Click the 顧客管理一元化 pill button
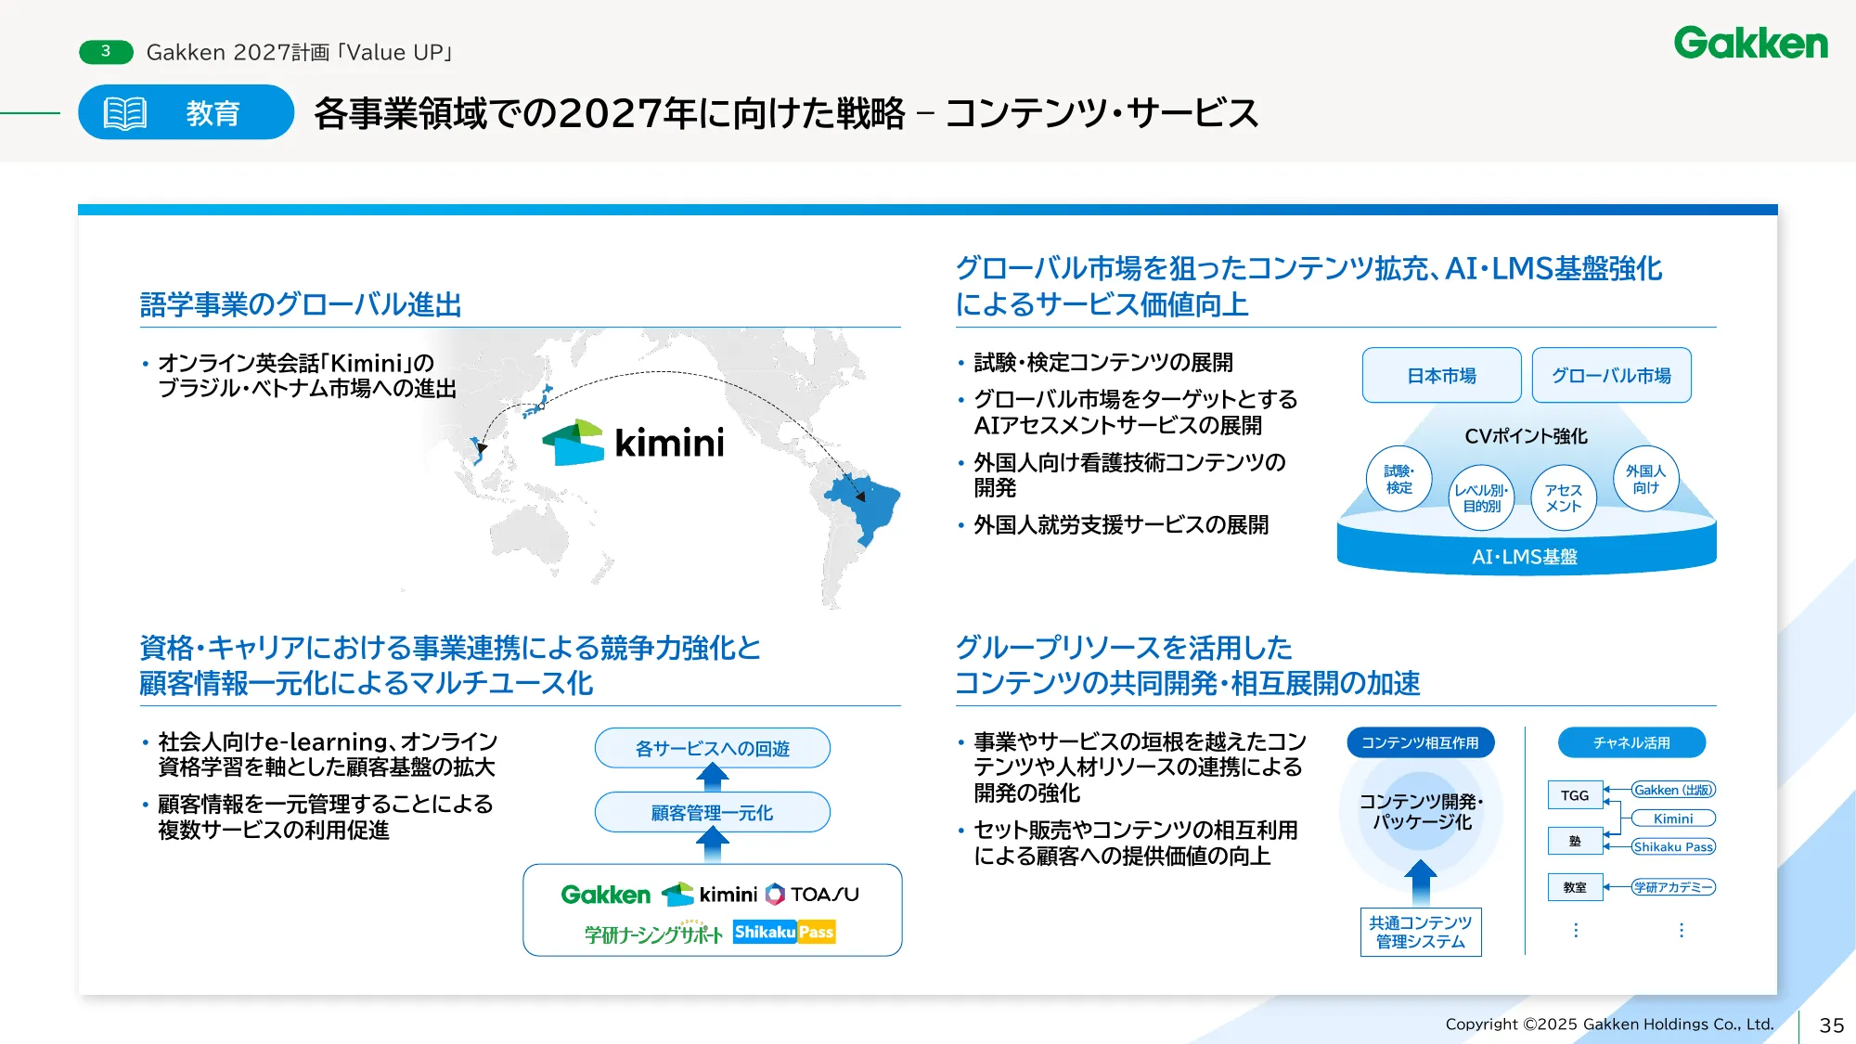1856x1044 pixels. pos(714,812)
